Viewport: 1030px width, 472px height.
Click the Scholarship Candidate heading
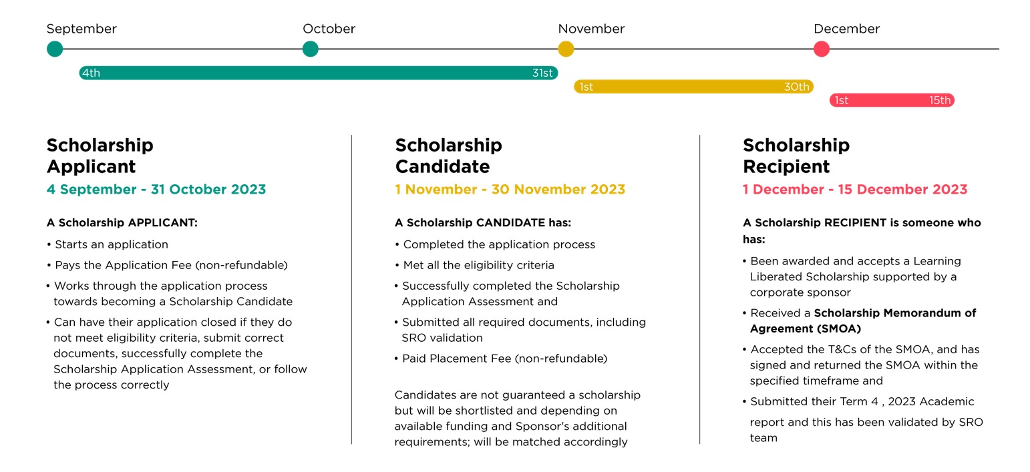click(448, 156)
